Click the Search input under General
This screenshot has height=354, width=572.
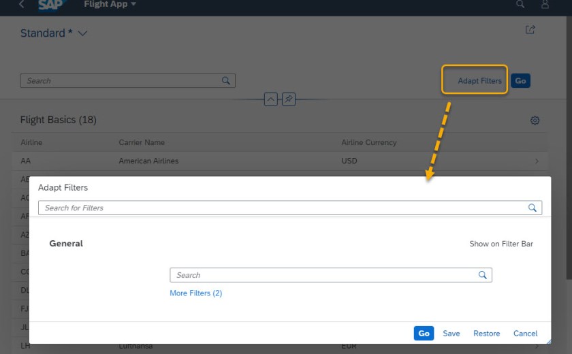331,275
